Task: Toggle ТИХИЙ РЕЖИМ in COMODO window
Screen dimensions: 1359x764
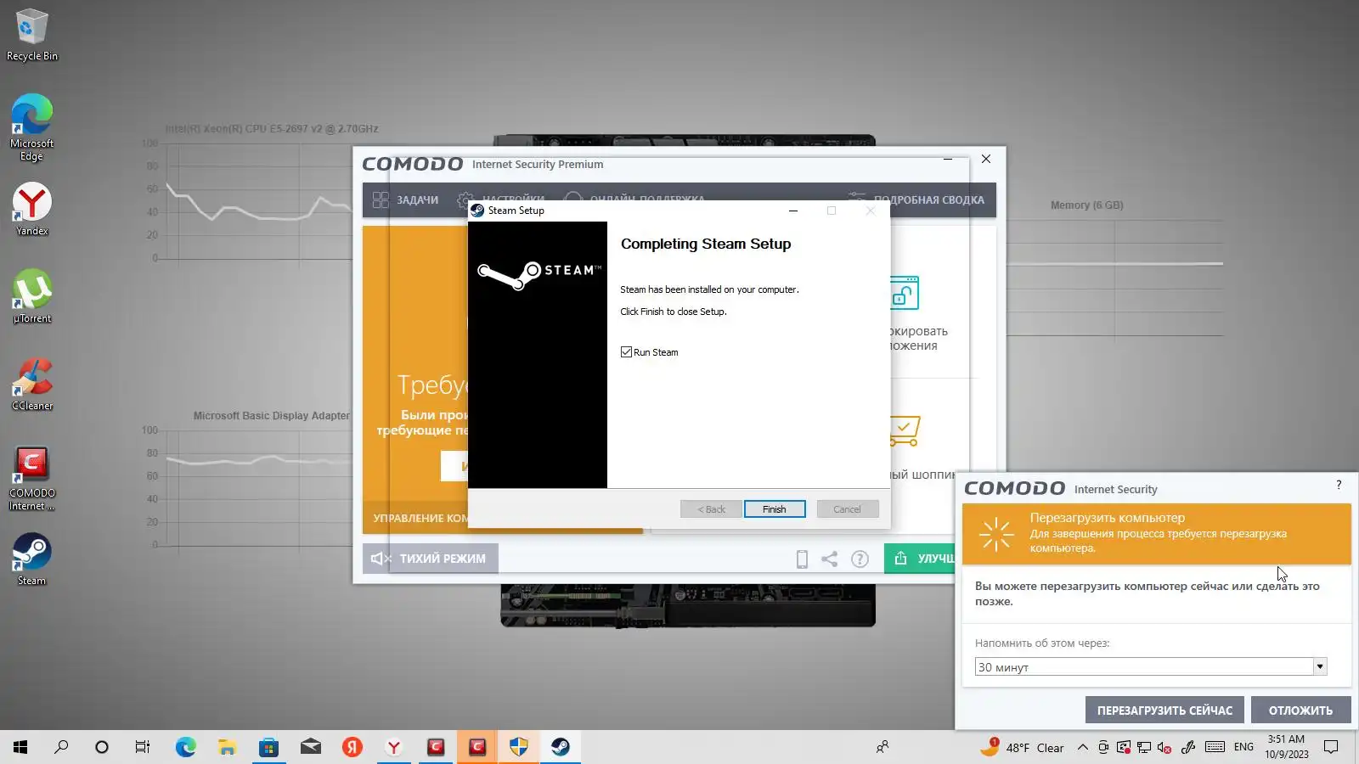Action: point(431,559)
